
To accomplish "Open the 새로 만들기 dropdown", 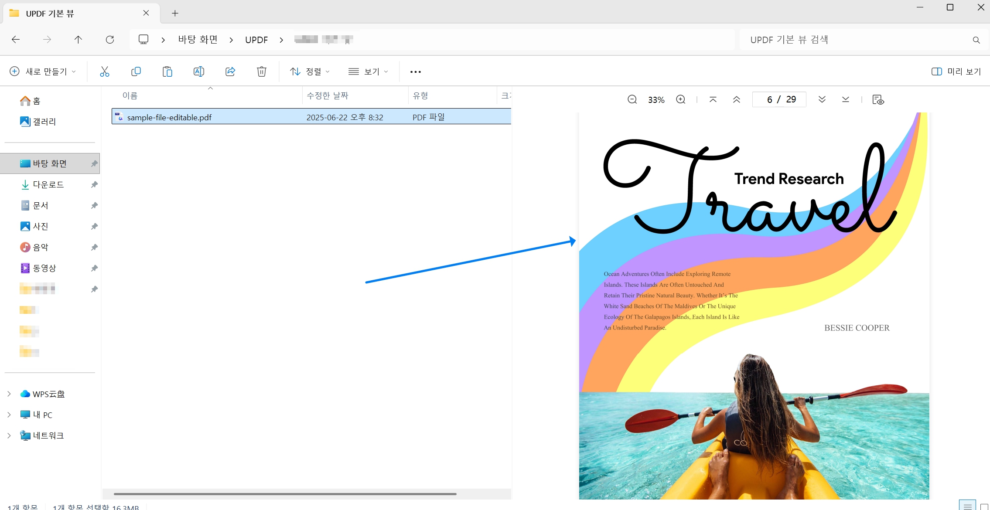I will click(43, 71).
